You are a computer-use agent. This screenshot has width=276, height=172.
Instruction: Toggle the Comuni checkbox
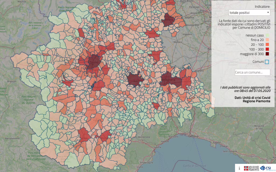click(267, 62)
